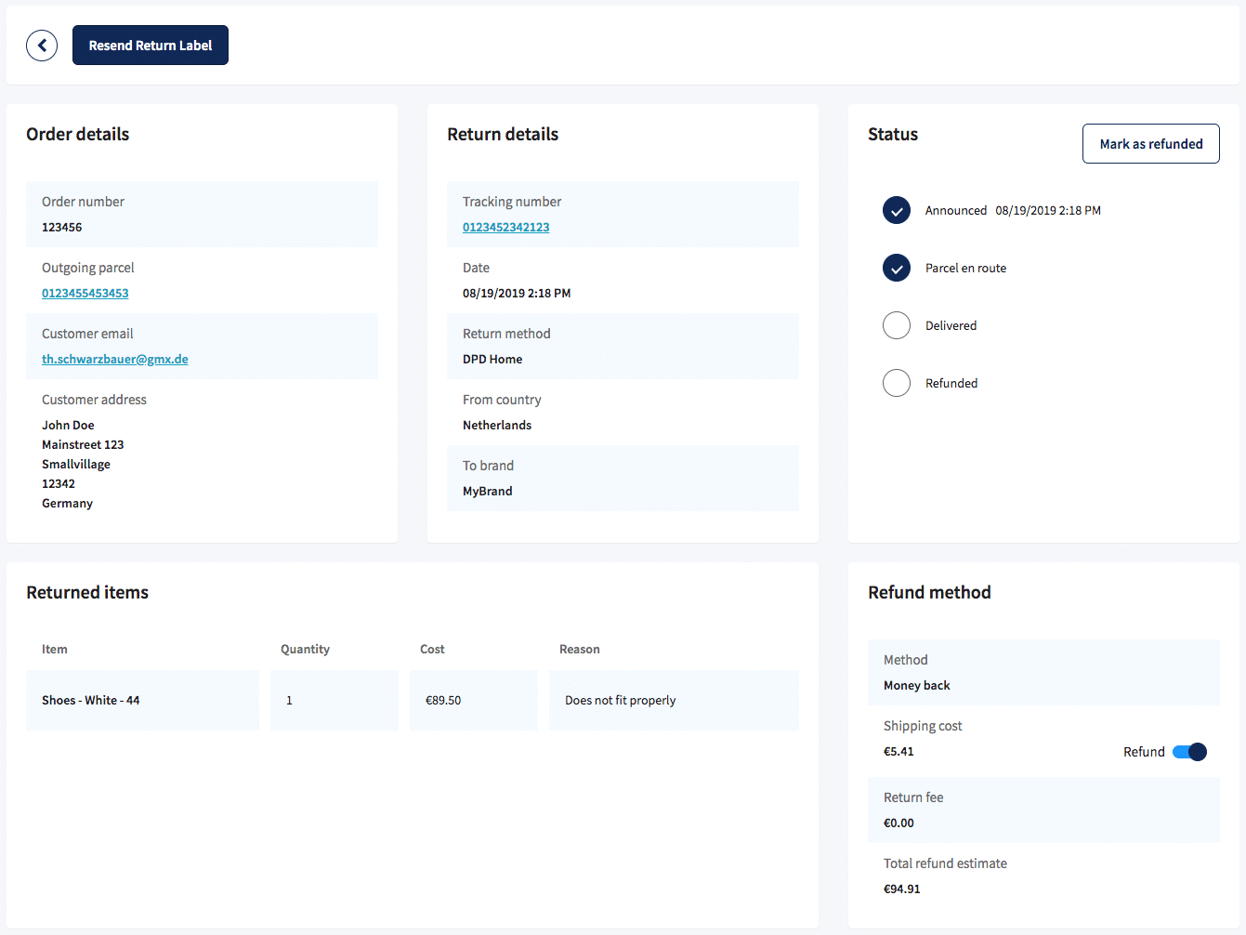Screen dimensions: 1246x935
Task: Open outgoing parcel link 0123455453453
Action: coord(85,293)
